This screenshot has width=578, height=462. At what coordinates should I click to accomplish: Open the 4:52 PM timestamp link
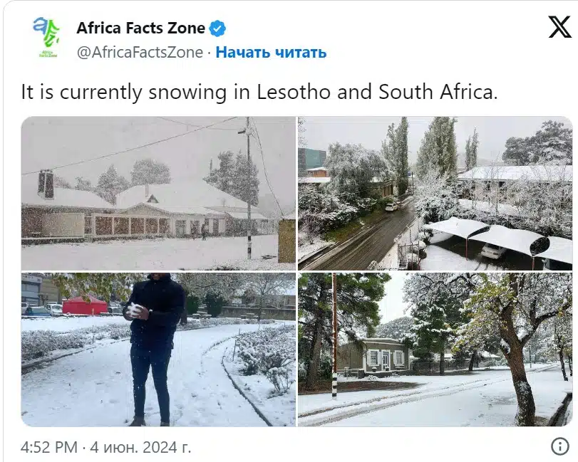(49, 447)
